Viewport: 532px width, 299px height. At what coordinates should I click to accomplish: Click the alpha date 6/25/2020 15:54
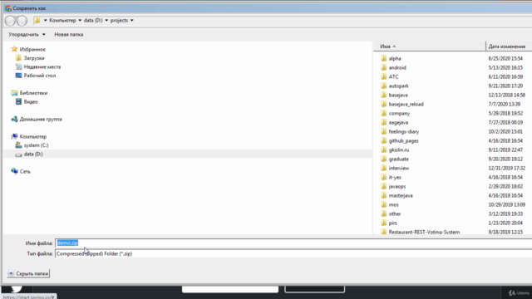505,58
